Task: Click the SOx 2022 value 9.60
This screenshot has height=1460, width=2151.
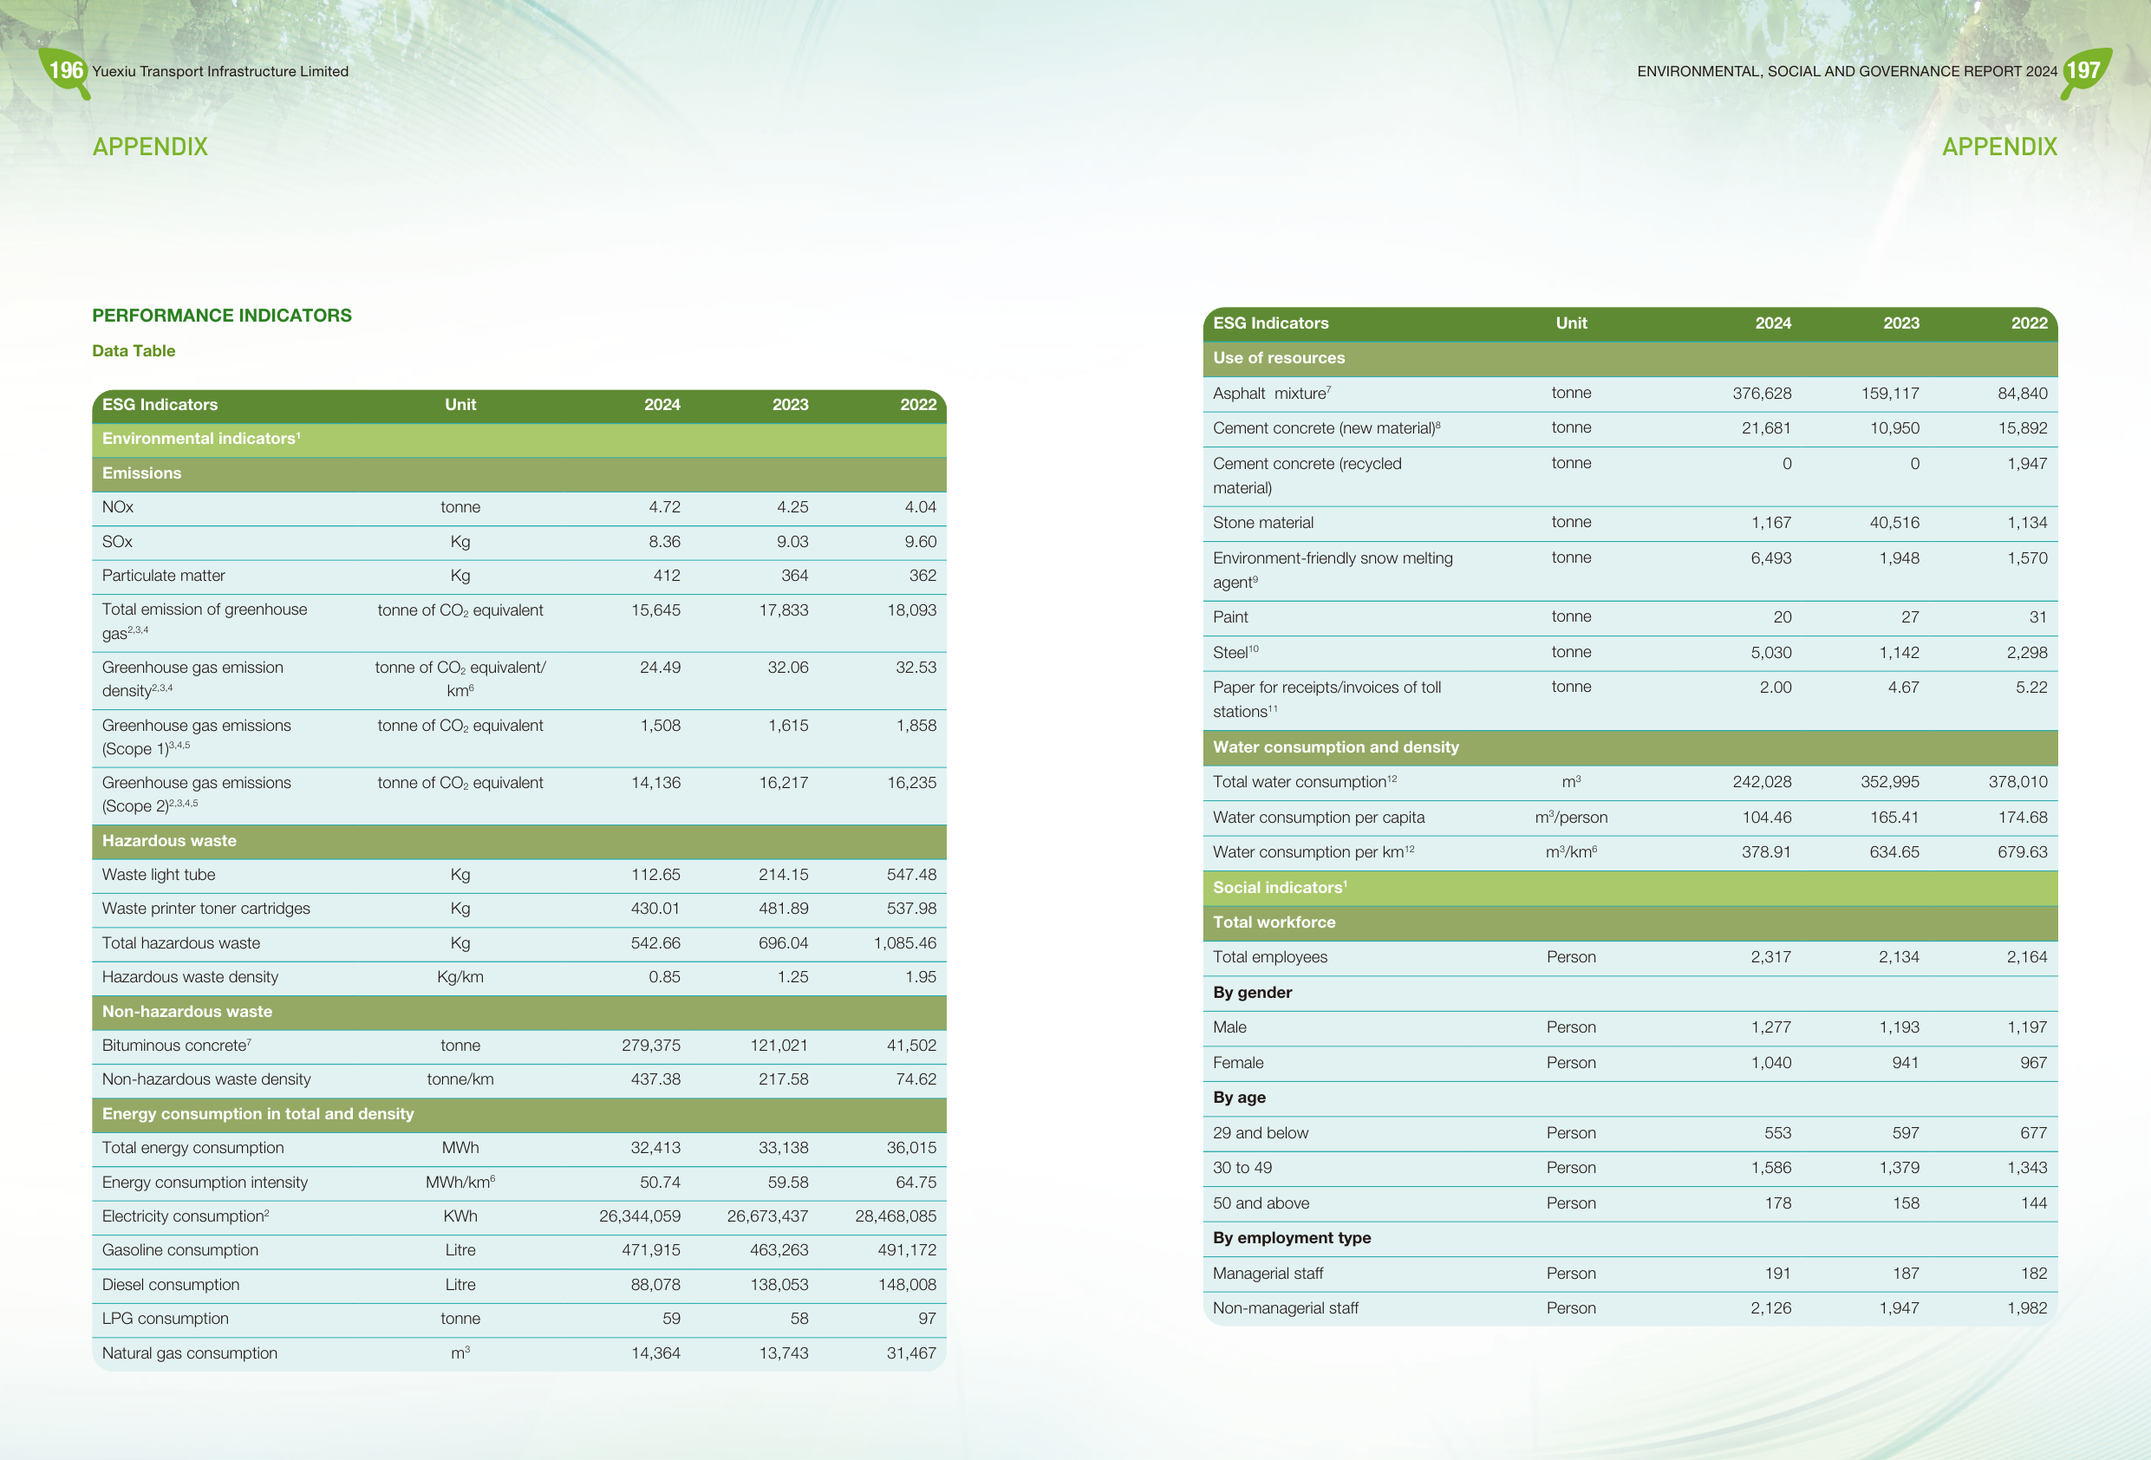Action: (920, 542)
